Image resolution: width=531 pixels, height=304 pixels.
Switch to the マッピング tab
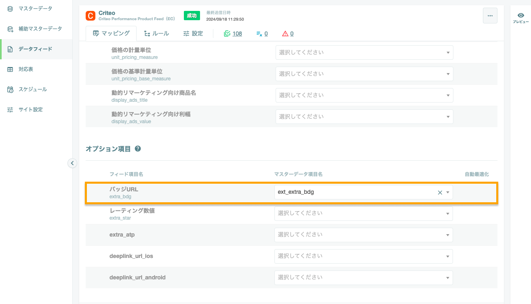[x=111, y=34]
